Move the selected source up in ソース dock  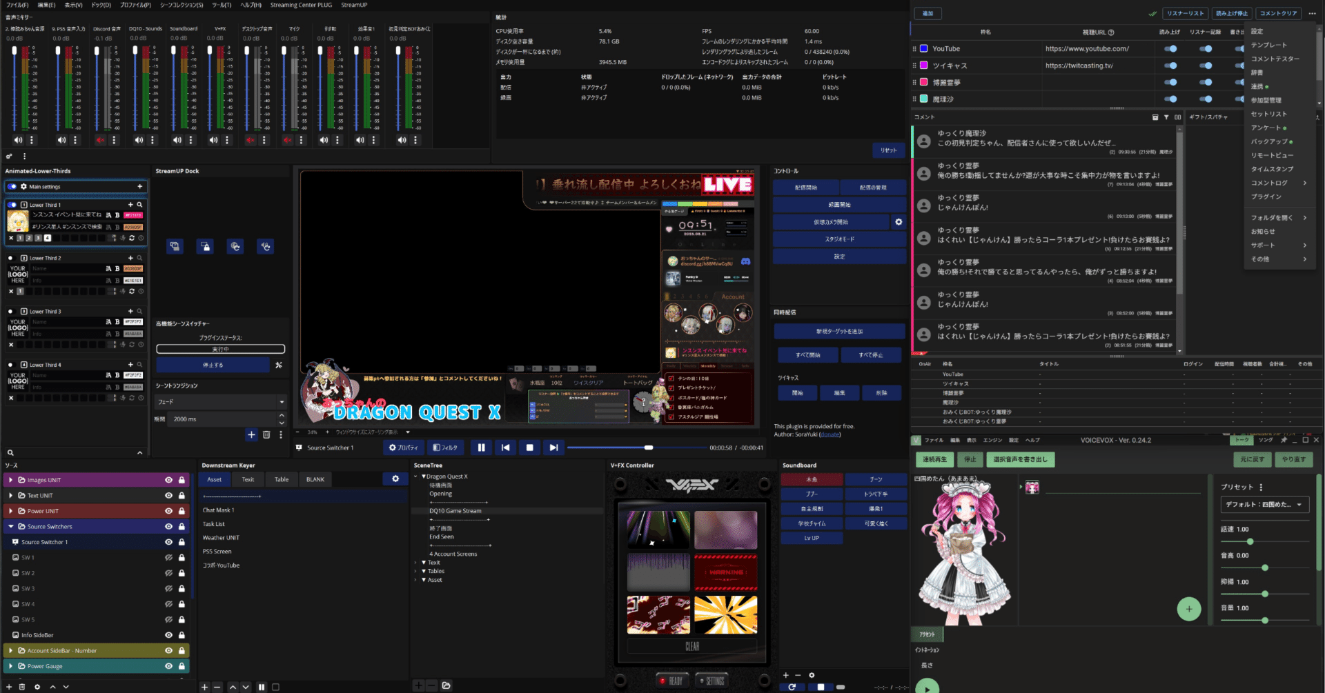coord(52,687)
